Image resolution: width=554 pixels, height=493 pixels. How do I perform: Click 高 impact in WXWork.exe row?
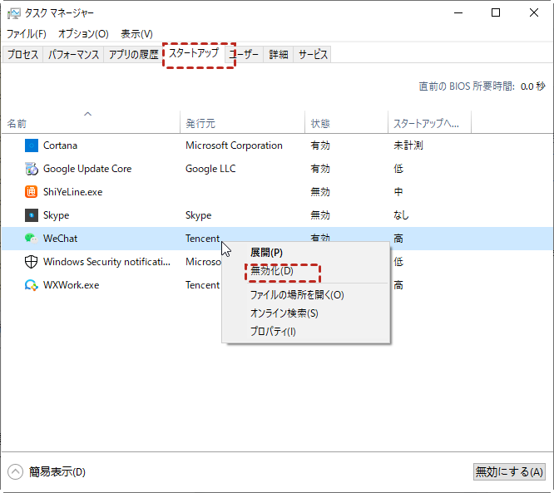click(398, 285)
